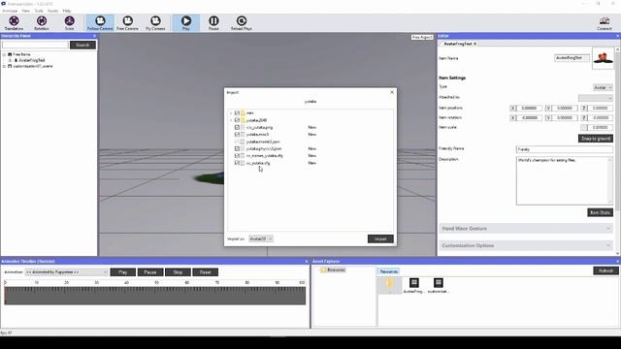Click the Search button in Hierarchy Panel
Viewport: 621px width, 349px height.
(x=82, y=46)
